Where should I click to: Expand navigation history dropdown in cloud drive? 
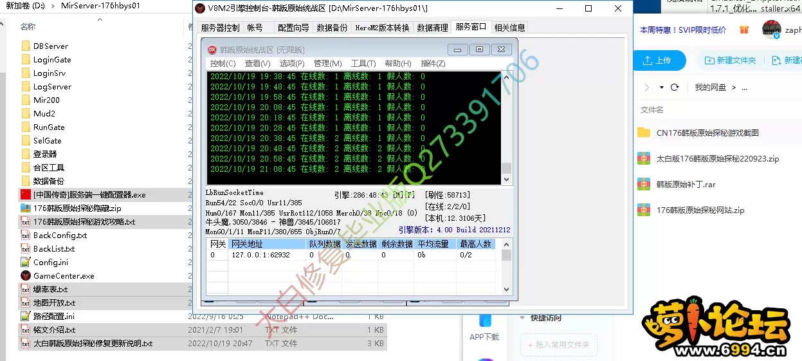661,88
